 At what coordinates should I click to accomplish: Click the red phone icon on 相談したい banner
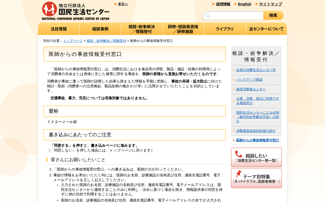(x=239, y=154)
